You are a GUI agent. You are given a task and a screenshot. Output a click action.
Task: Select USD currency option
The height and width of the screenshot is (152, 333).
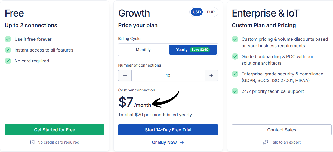tap(197, 12)
